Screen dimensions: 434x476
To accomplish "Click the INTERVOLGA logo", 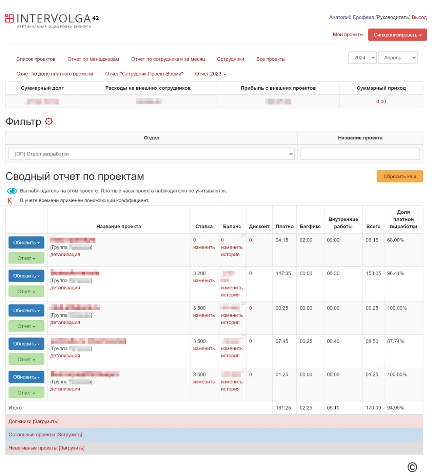I will 52,20.
